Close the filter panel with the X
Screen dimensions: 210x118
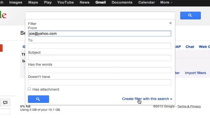[x=170, y=23]
